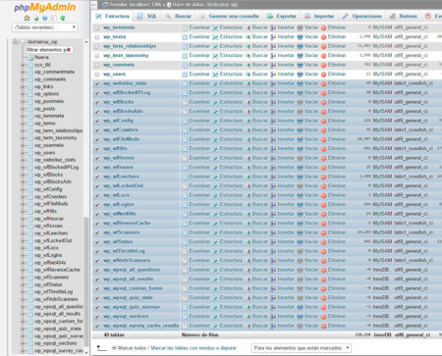Click the blue help documentation icon
Image resolution: width=442 pixels, height=356 pixels.
tap(45, 18)
